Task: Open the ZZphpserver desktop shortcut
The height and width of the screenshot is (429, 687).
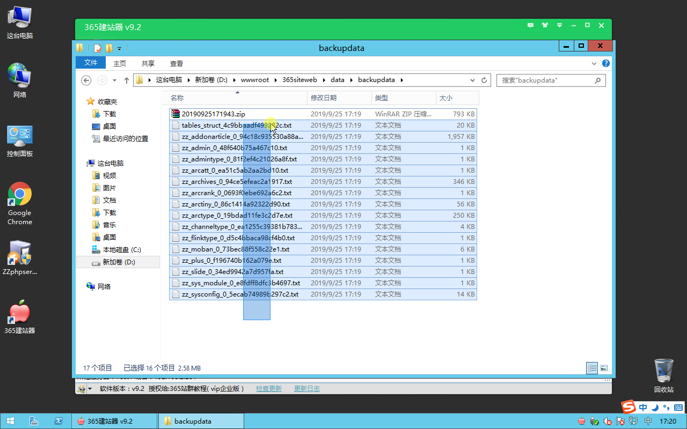Action: coord(20,258)
